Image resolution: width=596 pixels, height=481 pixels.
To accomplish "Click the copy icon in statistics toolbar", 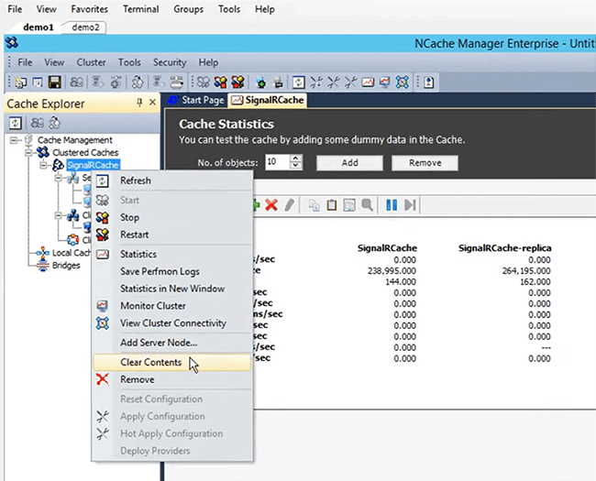I will coord(314,205).
